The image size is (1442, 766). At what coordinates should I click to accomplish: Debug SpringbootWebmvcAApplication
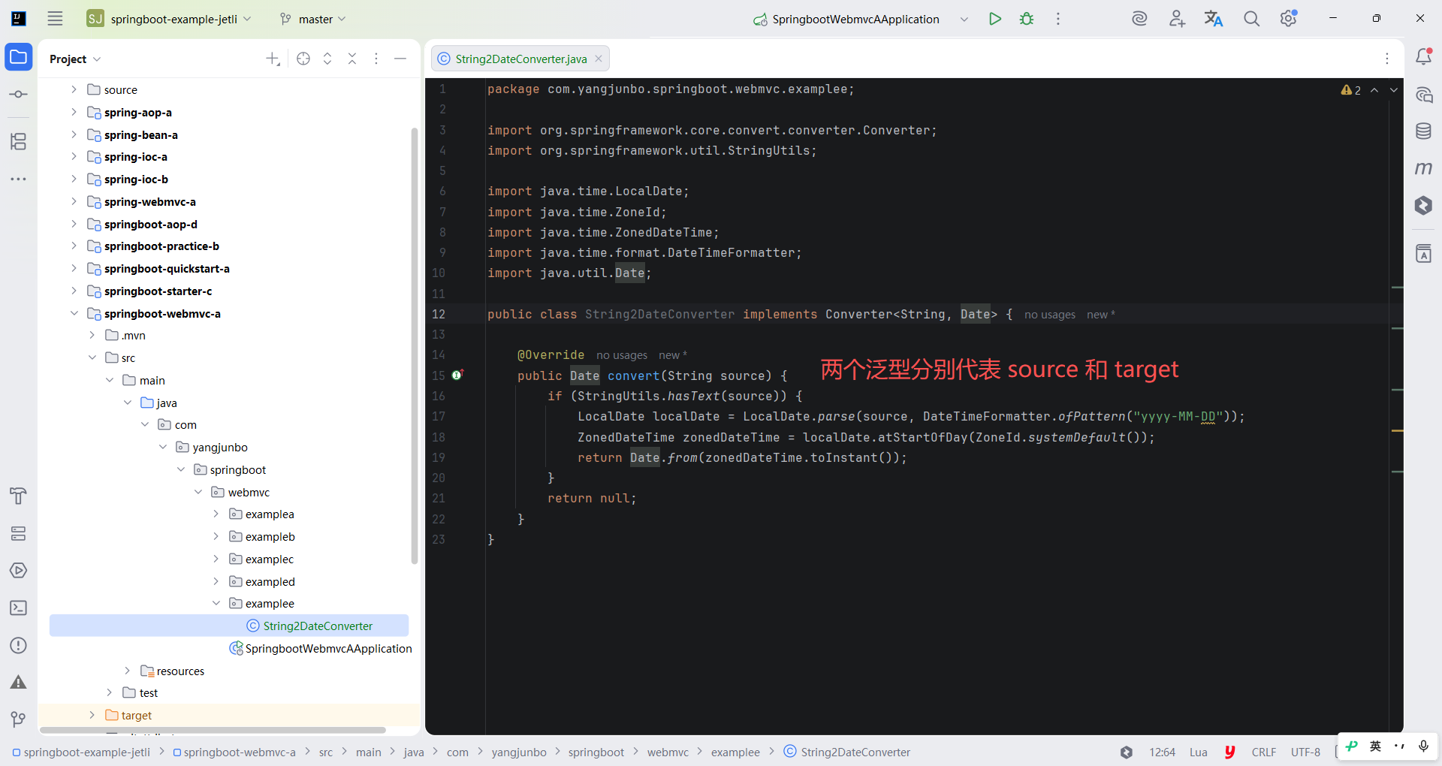(1027, 19)
